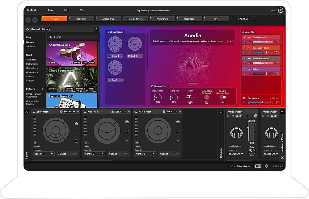Click the drum icon in Hi Tom Mesh
This screenshot has height=199, width=309.
tap(178, 141)
